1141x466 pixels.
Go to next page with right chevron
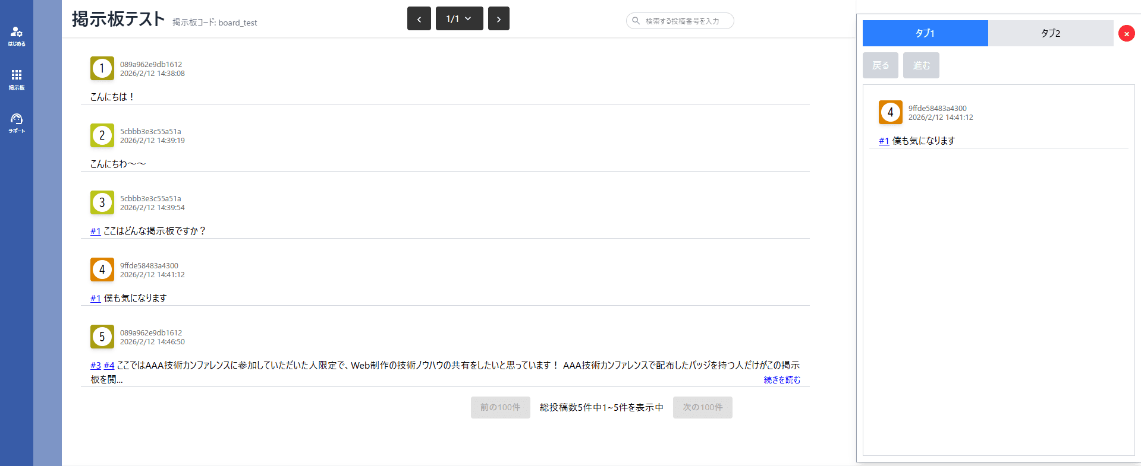coord(498,19)
